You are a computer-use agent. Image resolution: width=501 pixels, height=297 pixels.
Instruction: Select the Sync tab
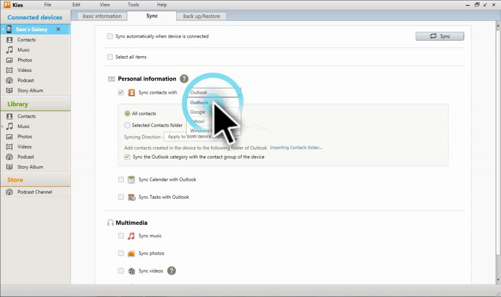tap(152, 16)
